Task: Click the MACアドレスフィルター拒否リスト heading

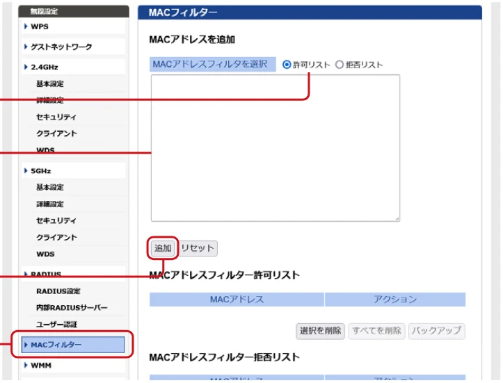Action: point(225,357)
